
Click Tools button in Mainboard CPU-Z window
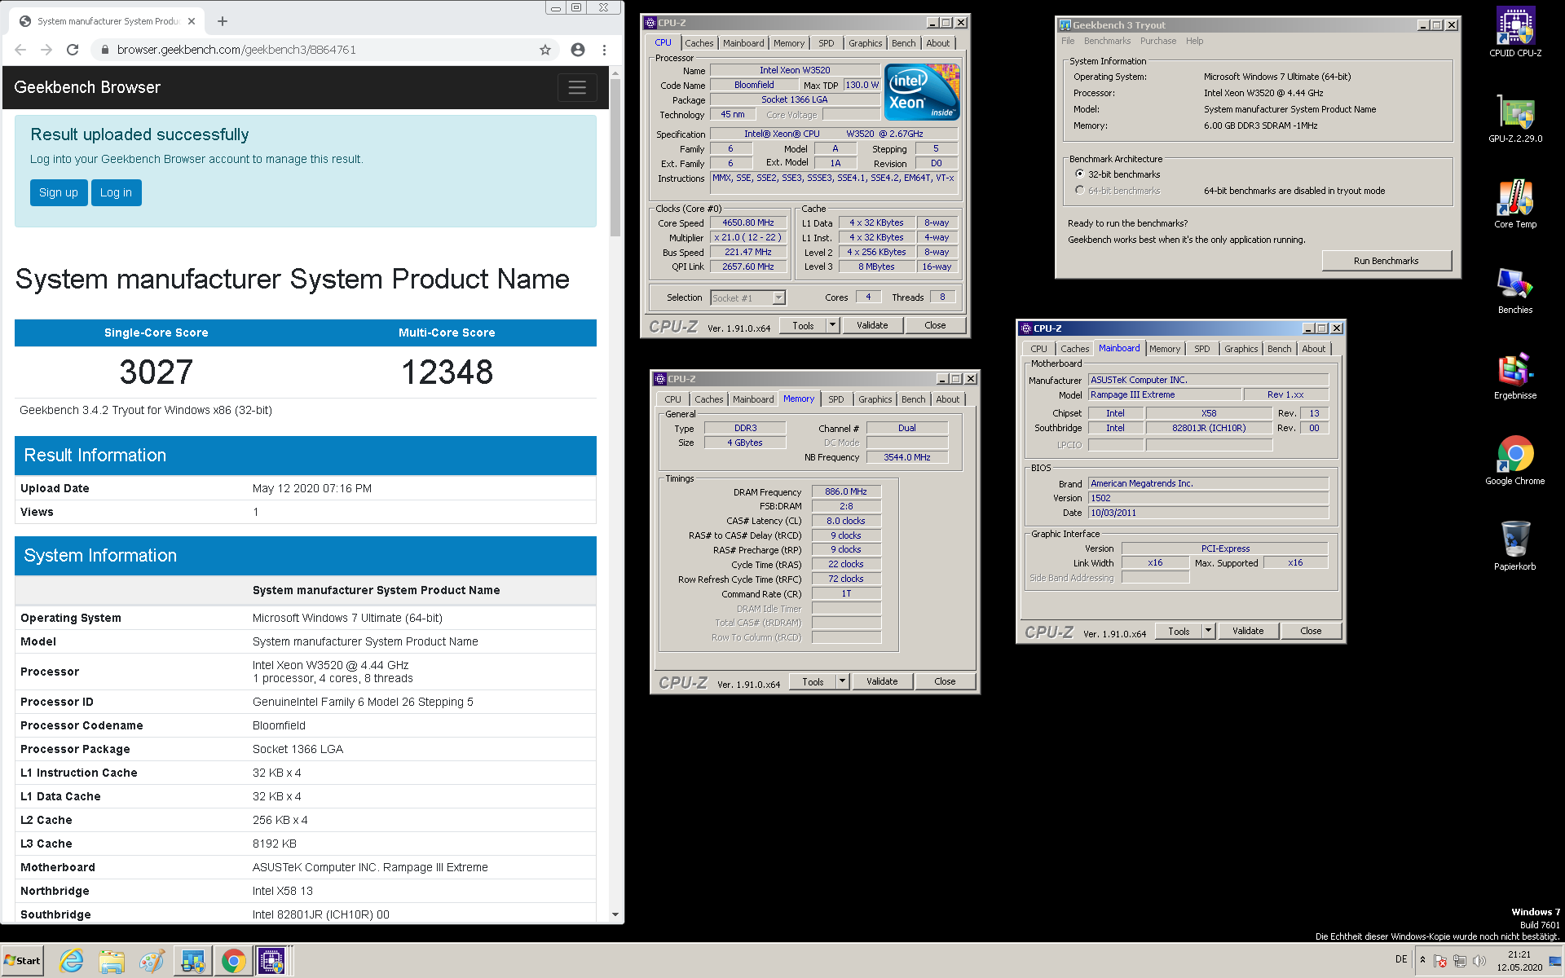pos(1179,631)
